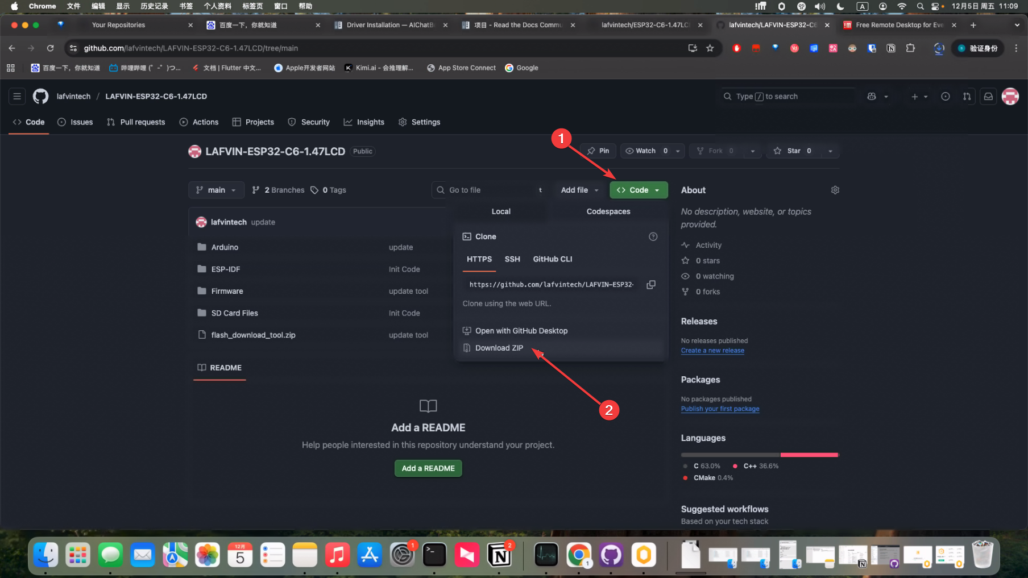The height and width of the screenshot is (578, 1028).
Task: Open user avatar menu in GitHub header
Action: point(1010,97)
